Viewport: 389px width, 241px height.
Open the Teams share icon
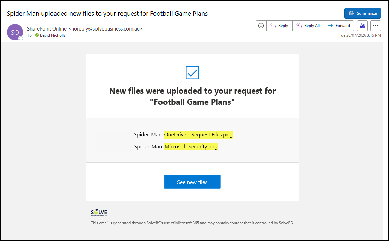(362, 26)
